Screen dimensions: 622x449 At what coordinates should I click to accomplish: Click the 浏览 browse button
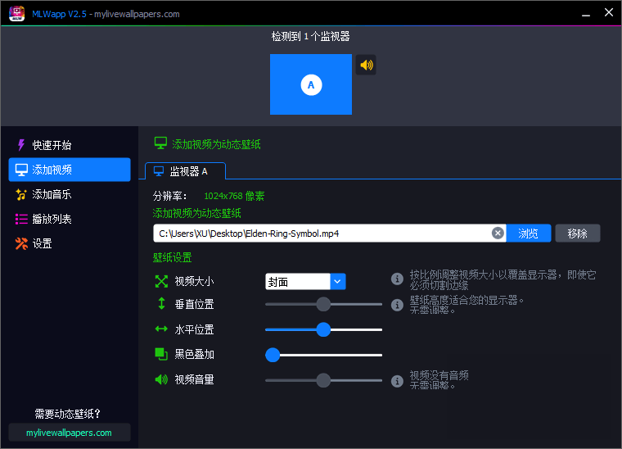coord(529,234)
